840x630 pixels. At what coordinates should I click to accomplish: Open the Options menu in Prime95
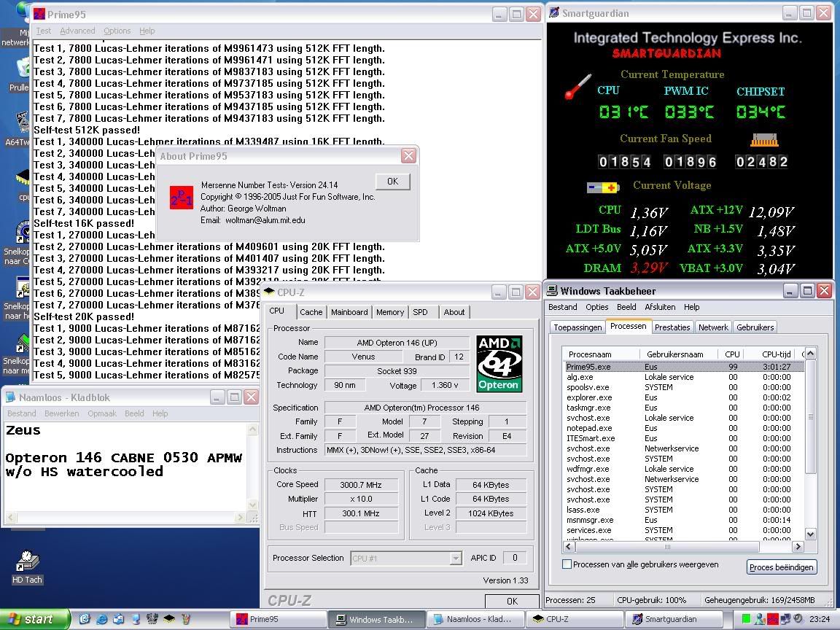click(x=117, y=31)
